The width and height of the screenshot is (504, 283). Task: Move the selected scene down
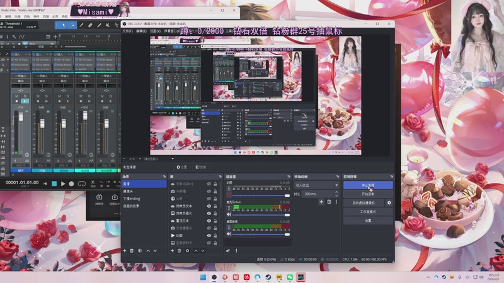tap(155, 250)
